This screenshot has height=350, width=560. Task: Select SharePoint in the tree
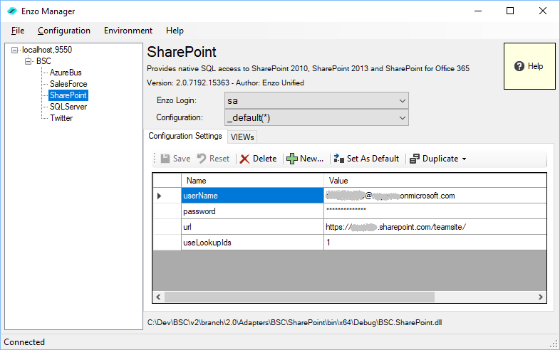[68, 95]
